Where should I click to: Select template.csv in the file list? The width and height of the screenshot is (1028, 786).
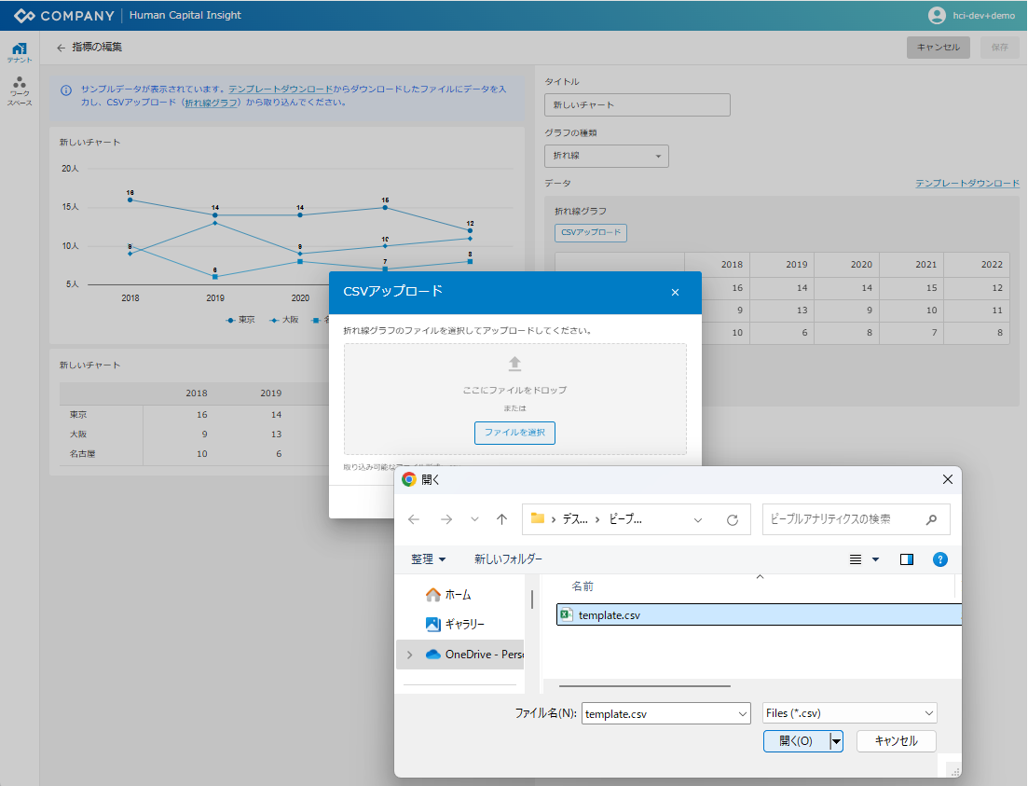[609, 614]
